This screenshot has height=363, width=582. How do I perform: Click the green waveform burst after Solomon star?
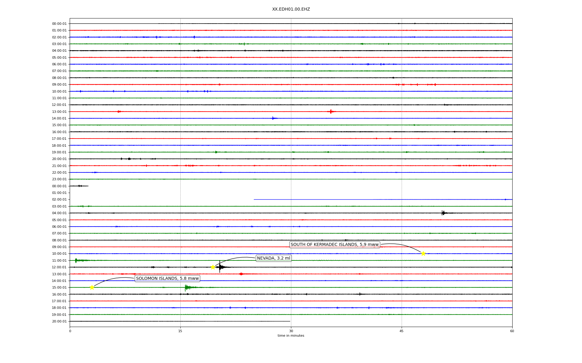[187, 287]
